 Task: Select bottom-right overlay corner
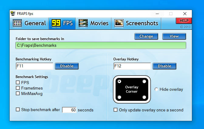point(144,97)
